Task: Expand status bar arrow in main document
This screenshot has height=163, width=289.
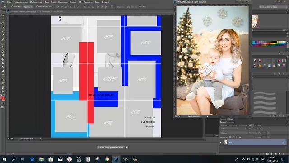Action: coord(41,139)
